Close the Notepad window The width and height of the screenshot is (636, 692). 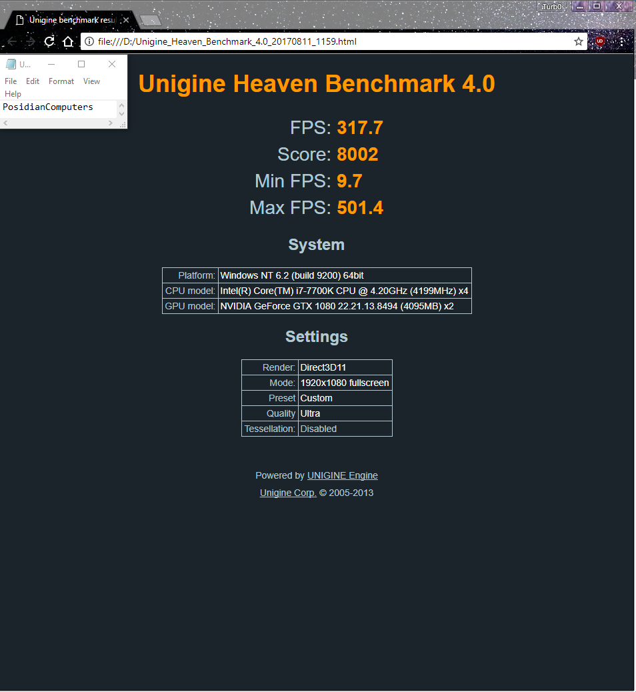112,64
